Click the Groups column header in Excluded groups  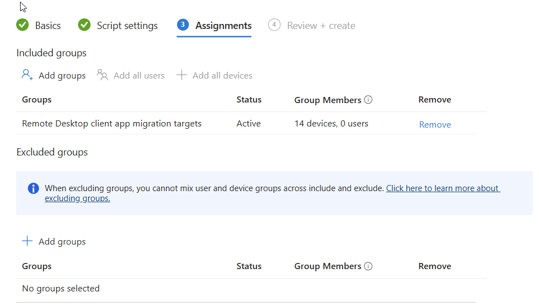point(37,266)
